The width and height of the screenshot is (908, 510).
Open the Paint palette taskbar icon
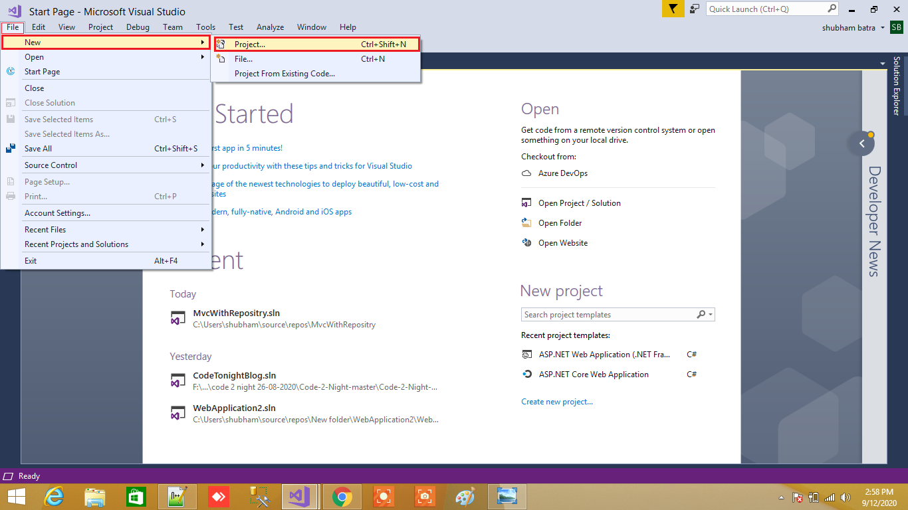coord(466,496)
